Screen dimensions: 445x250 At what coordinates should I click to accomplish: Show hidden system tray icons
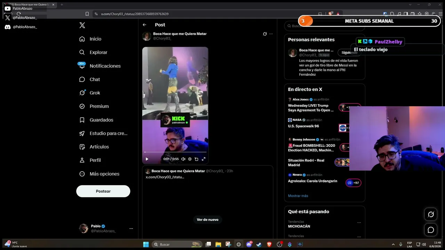(x=393, y=244)
